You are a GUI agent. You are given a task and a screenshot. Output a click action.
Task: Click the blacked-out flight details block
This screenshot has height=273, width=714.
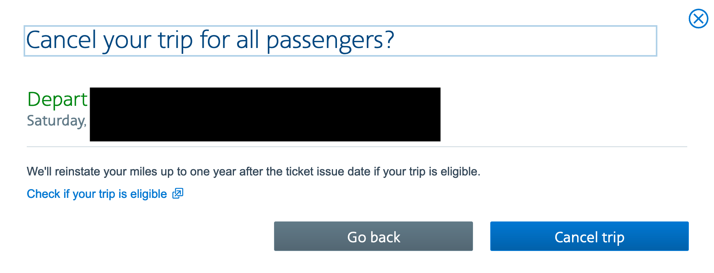tap(265, 114)
